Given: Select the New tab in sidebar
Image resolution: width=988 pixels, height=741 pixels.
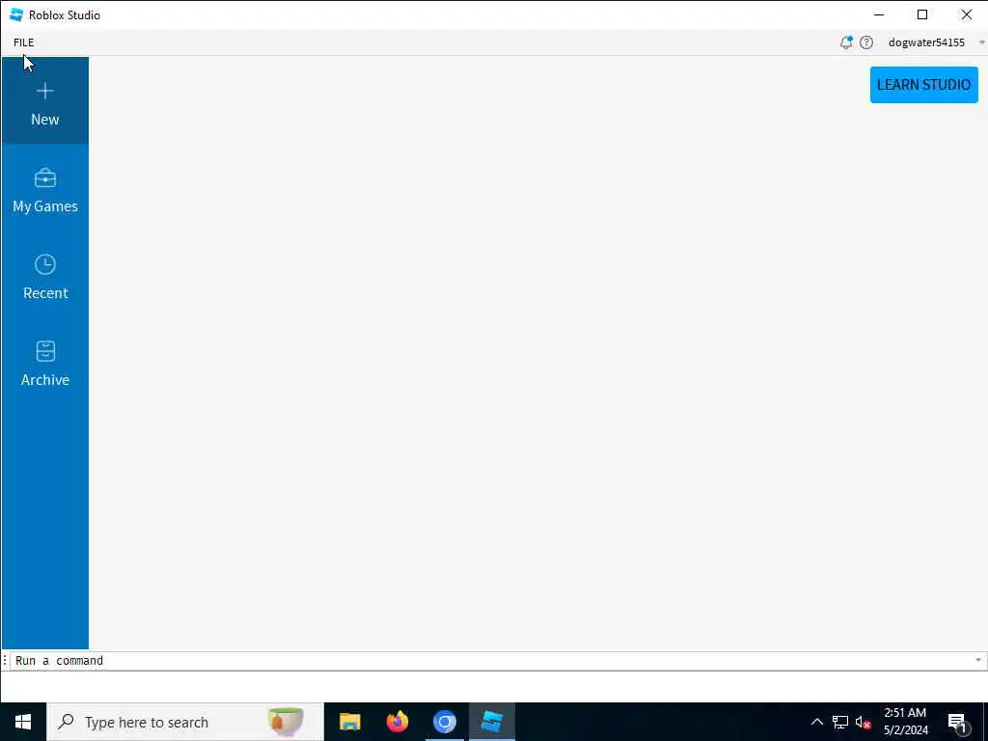Looking at the screenshot, I should click(x=44, y=100).
